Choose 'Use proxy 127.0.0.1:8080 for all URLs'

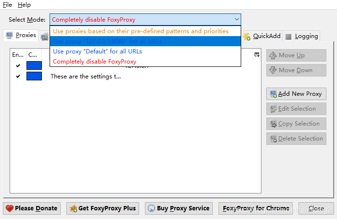[145, 41]
